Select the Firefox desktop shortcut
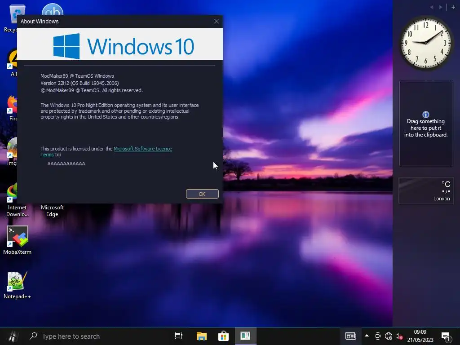 12,108
